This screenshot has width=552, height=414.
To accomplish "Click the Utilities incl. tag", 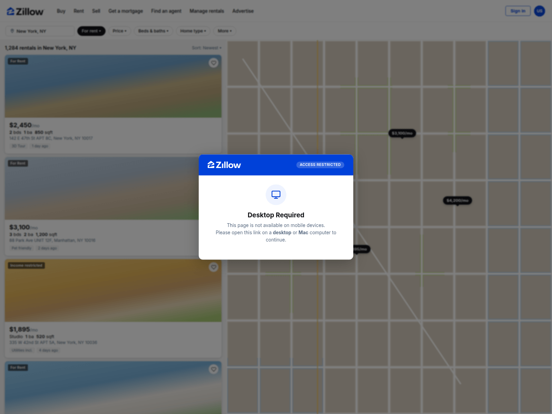I will coord(22,351).
